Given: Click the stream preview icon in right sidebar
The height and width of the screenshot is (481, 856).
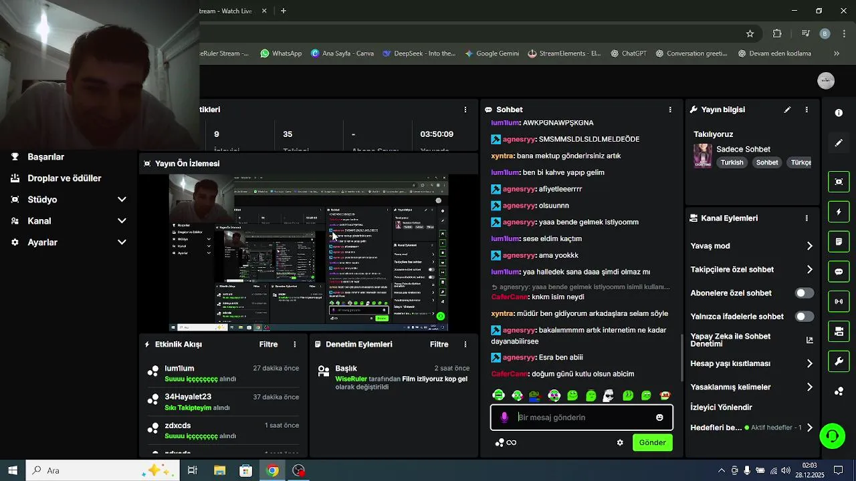Looking at the screenshot, I should (839, 182).
